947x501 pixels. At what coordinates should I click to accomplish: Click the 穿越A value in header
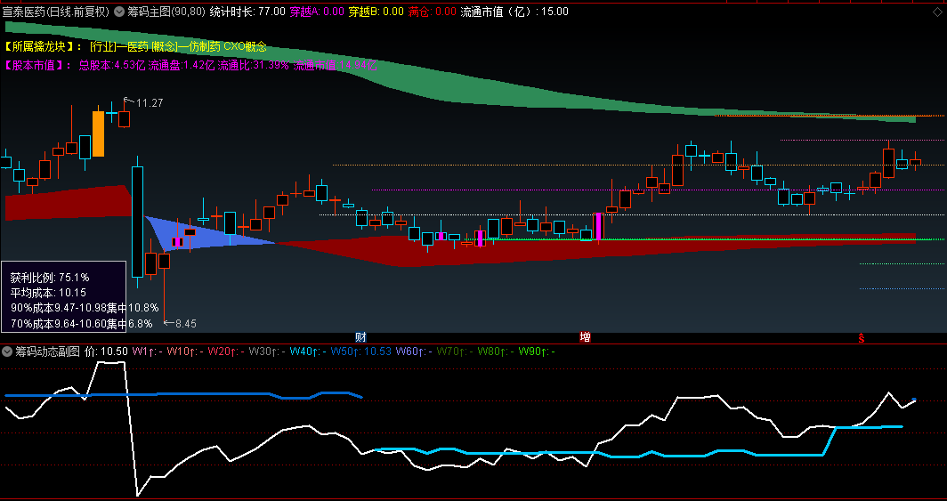click(x=320, y=12)
